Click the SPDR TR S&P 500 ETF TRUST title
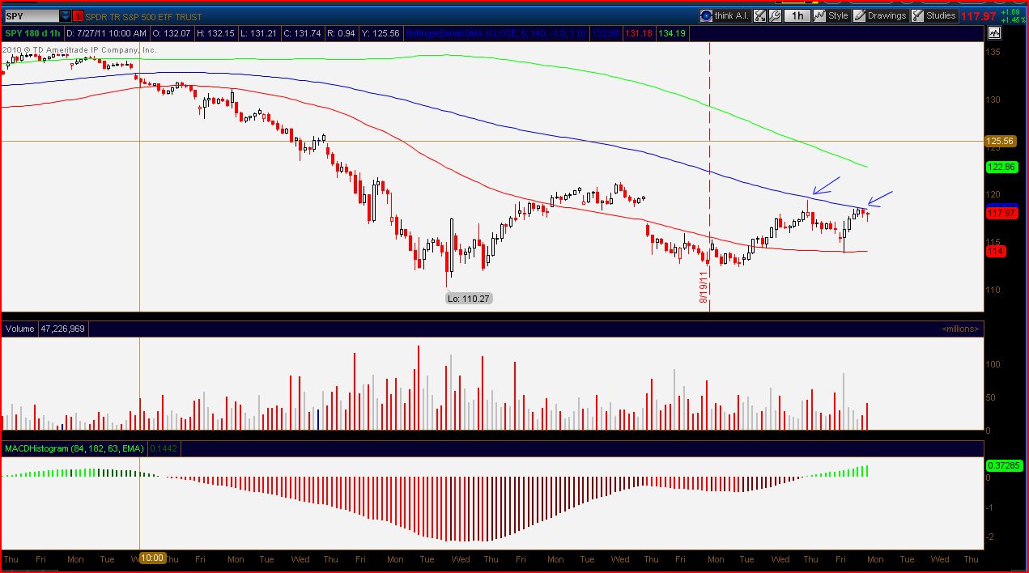Viewport: 1029px width, 573px height. point(144,16)
